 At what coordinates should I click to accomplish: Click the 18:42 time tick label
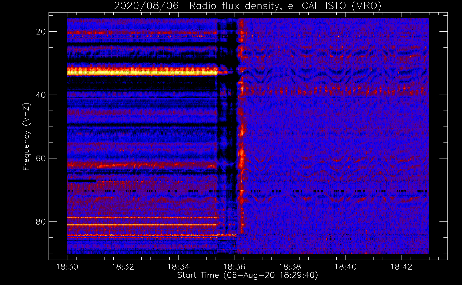click(401, 267)
